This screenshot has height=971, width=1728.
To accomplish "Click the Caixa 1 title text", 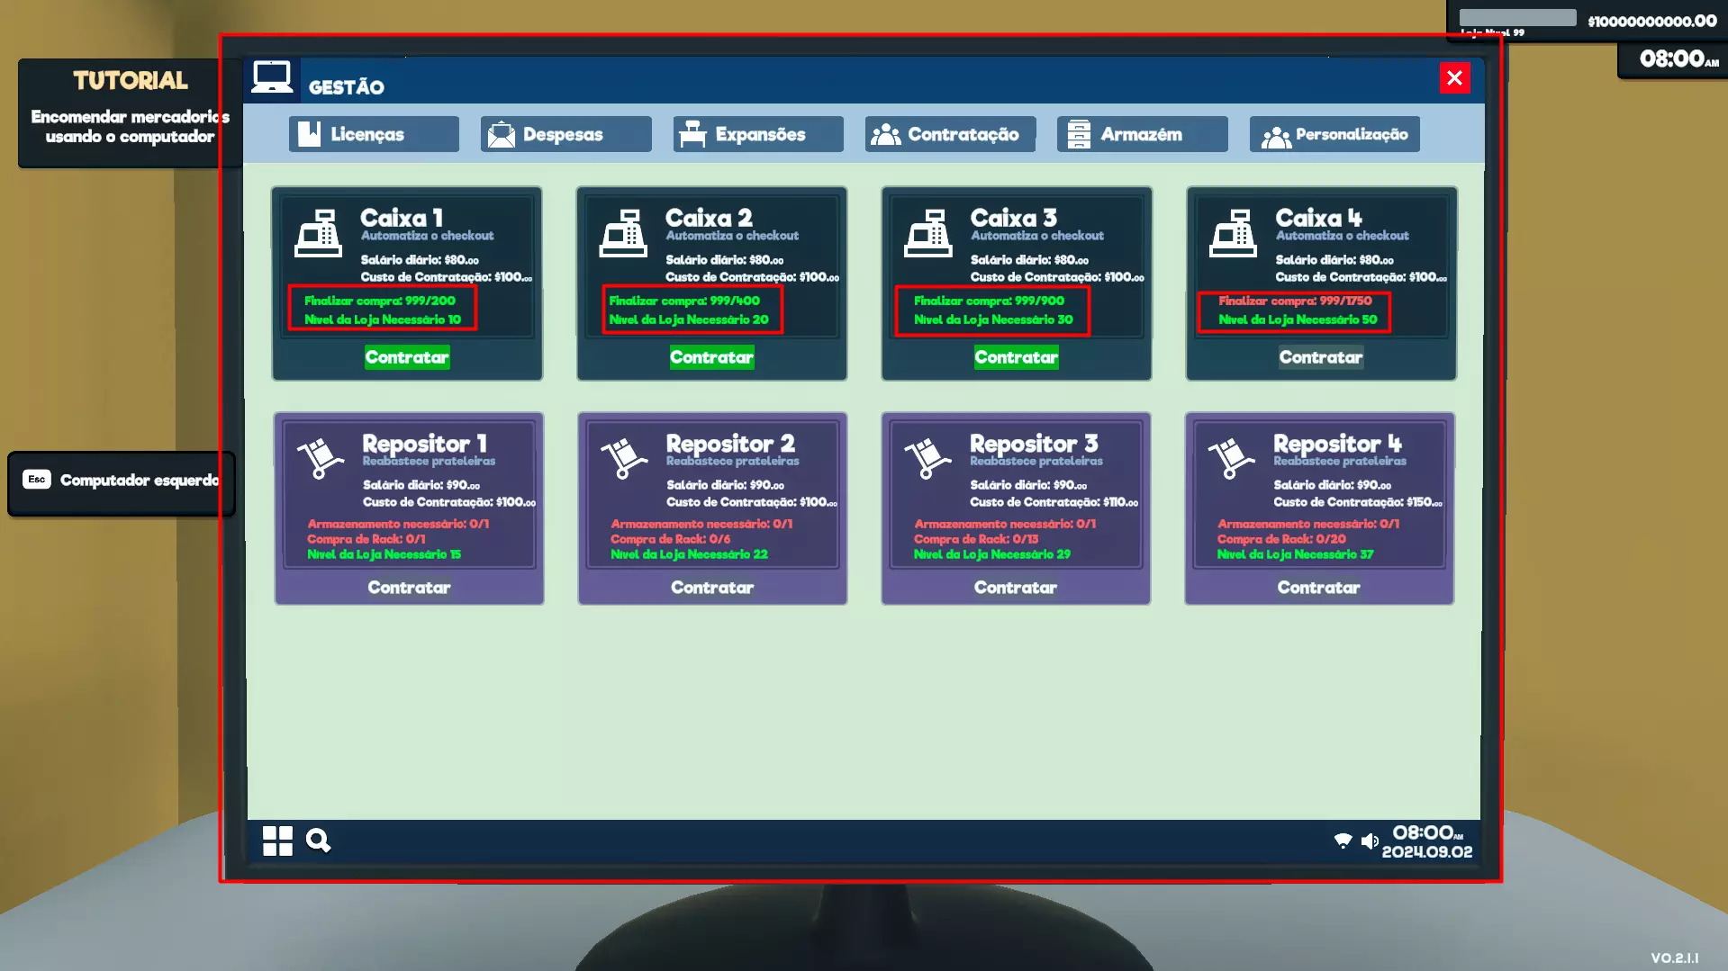I will [x=402, y=218].
